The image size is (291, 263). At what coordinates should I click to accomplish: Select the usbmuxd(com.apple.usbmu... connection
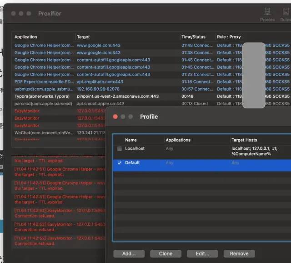[44, 89]
